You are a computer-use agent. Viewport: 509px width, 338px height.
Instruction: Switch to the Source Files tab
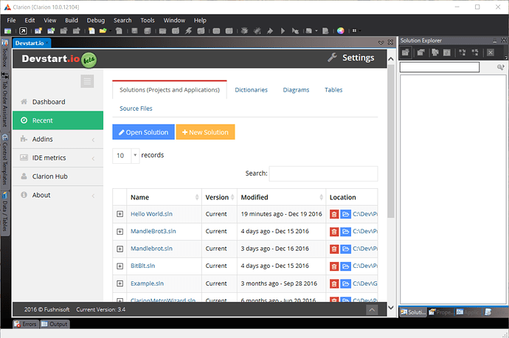pos(136,108)
